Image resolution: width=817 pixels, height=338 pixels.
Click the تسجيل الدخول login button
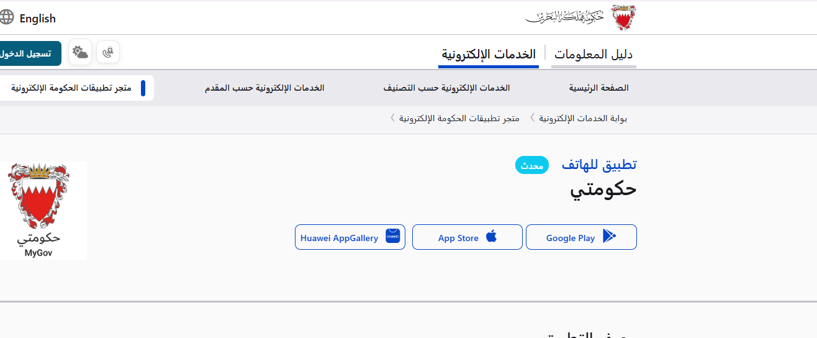pos(30,53)
